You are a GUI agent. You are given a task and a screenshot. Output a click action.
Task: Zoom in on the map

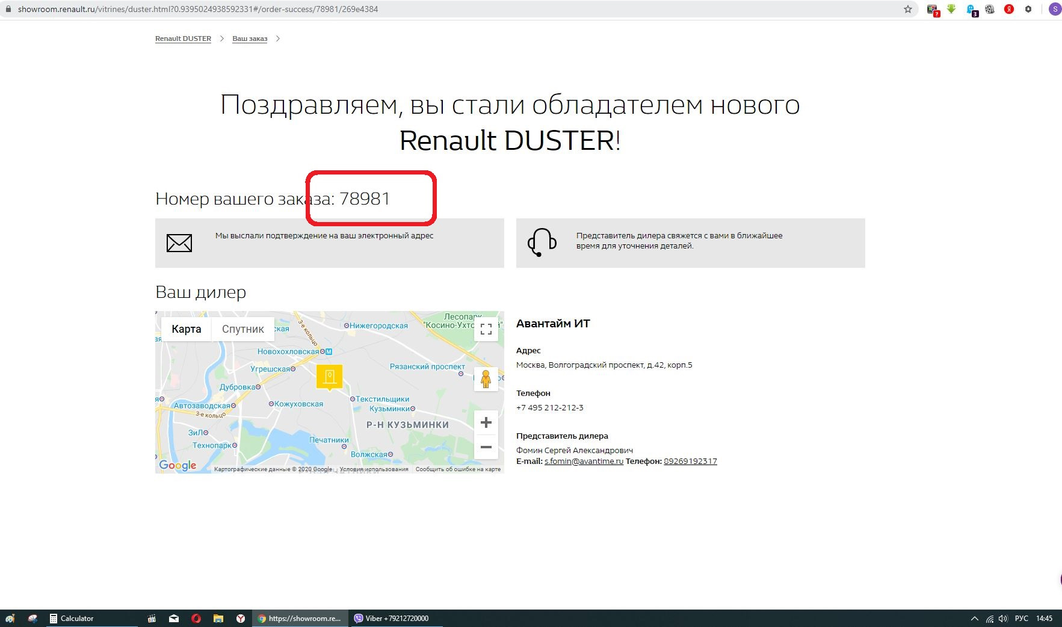tap(486, 423)
